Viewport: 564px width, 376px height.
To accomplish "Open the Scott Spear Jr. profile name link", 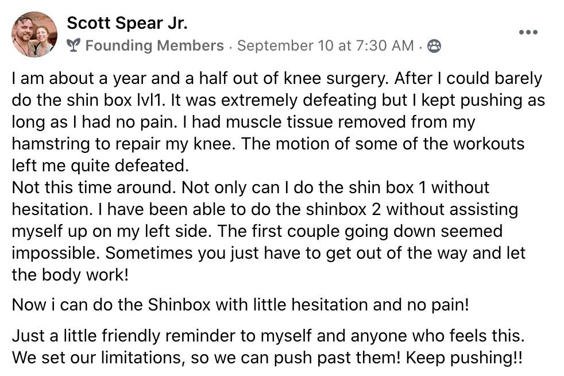I will (128, 23).
